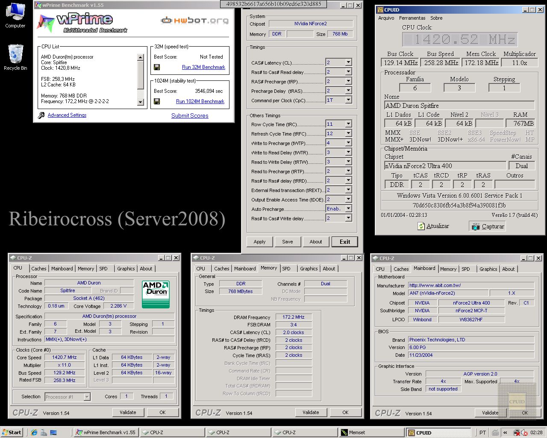
Task: Open CAS# Latency (CL) dropdown
Action: pos(348,62)
